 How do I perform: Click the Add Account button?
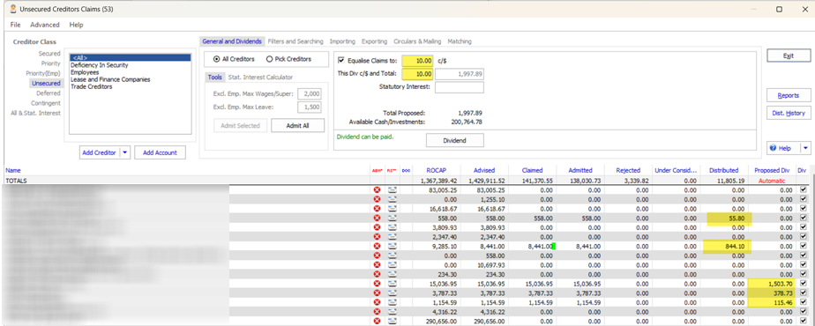coord(161,152)
